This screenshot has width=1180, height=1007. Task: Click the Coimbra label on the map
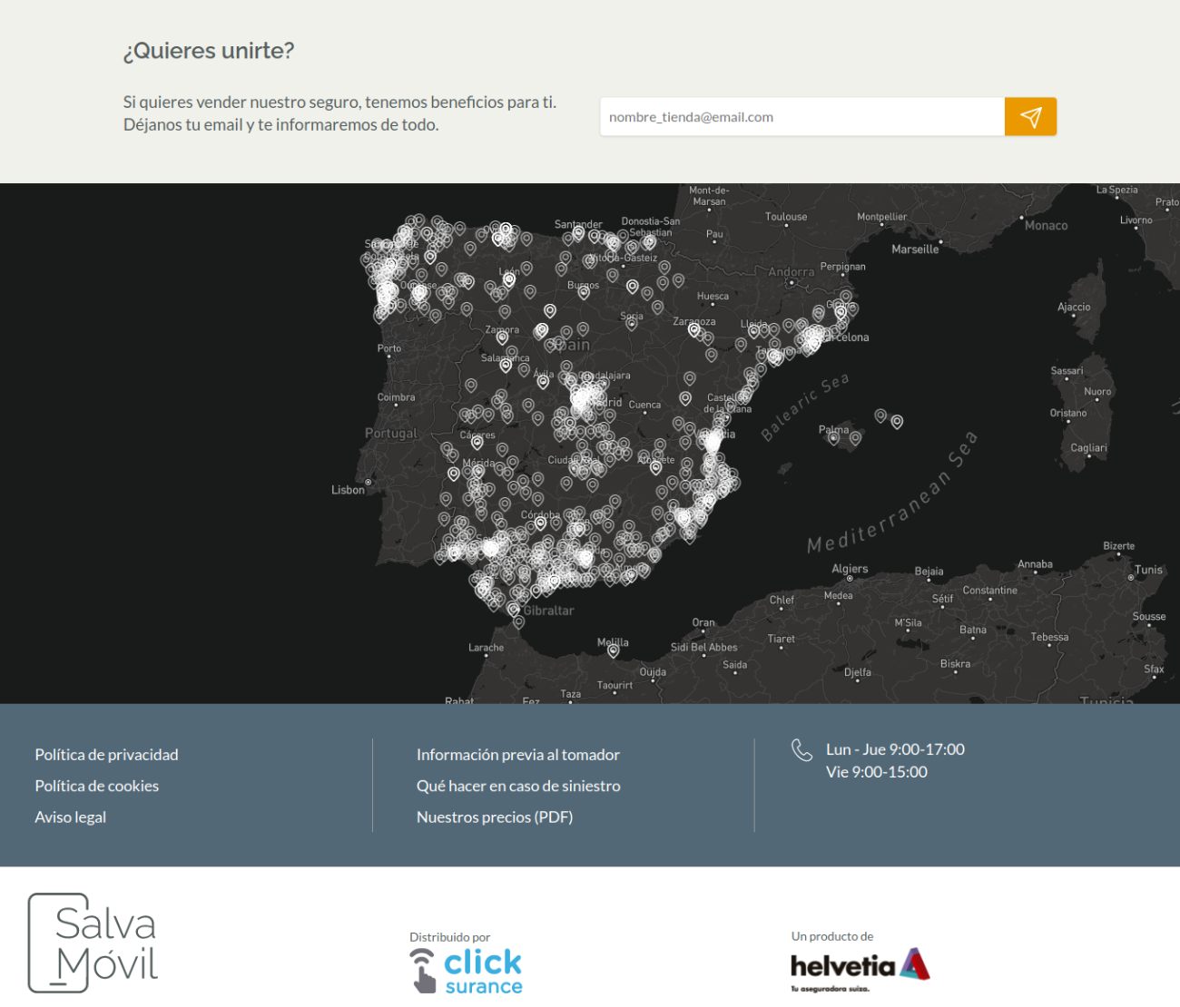click(x=396, y=397)
